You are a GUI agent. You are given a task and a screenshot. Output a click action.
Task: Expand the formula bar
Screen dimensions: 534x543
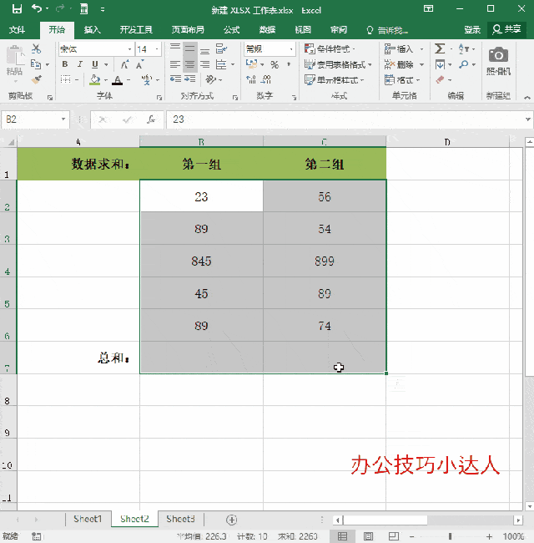[528, 119]
